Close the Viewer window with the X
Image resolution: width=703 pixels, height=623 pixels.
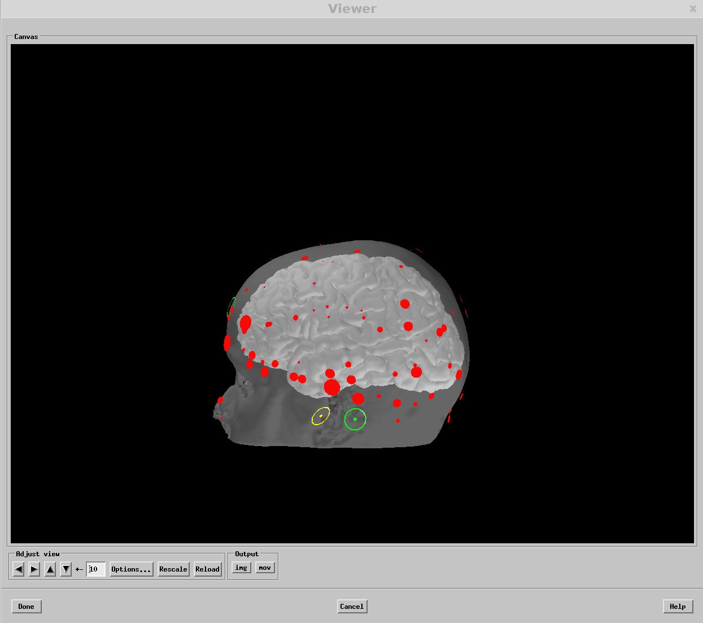[693, 8]
